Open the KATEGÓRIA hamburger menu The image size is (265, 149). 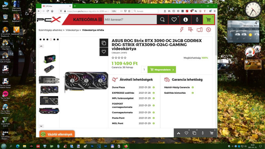(87, 20)
